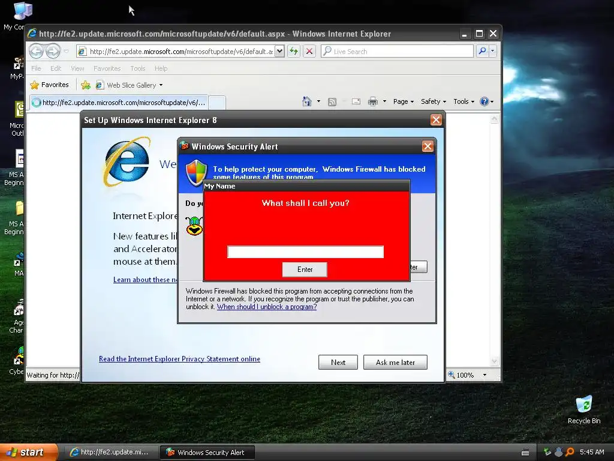Open the Safety dropdown menu
Image resolution: width=614 pixels, height=461 pixels.
click(x=434, y=101)
